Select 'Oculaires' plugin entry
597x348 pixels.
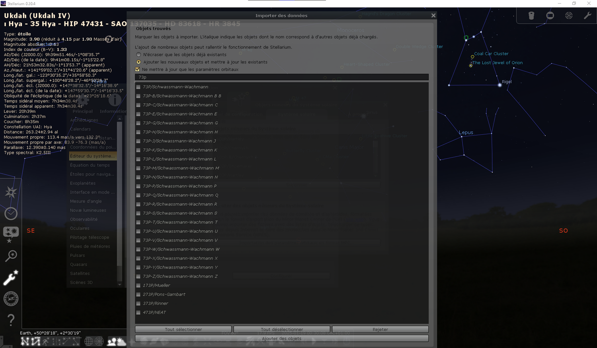(x=93, y=228)
